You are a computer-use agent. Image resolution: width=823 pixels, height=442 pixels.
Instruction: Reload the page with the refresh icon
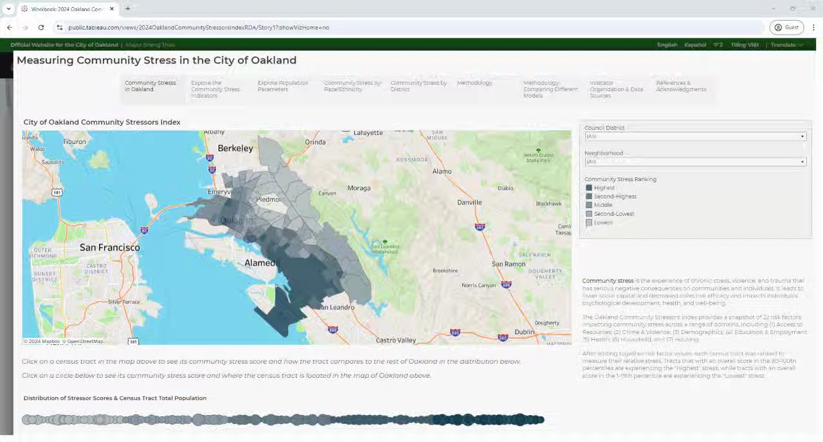(41, 28)
